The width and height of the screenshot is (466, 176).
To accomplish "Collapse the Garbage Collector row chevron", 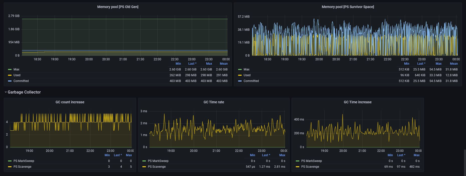I will [x=6, y=92].
